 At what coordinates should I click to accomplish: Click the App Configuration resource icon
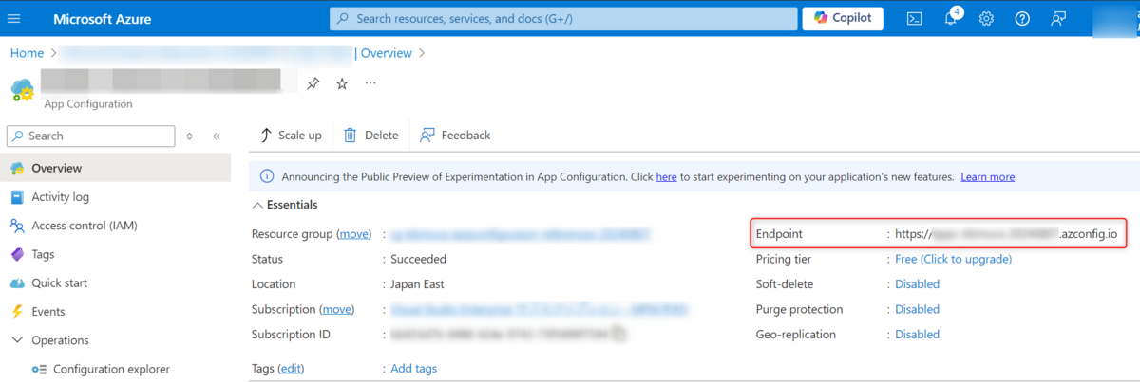(22, 89)
